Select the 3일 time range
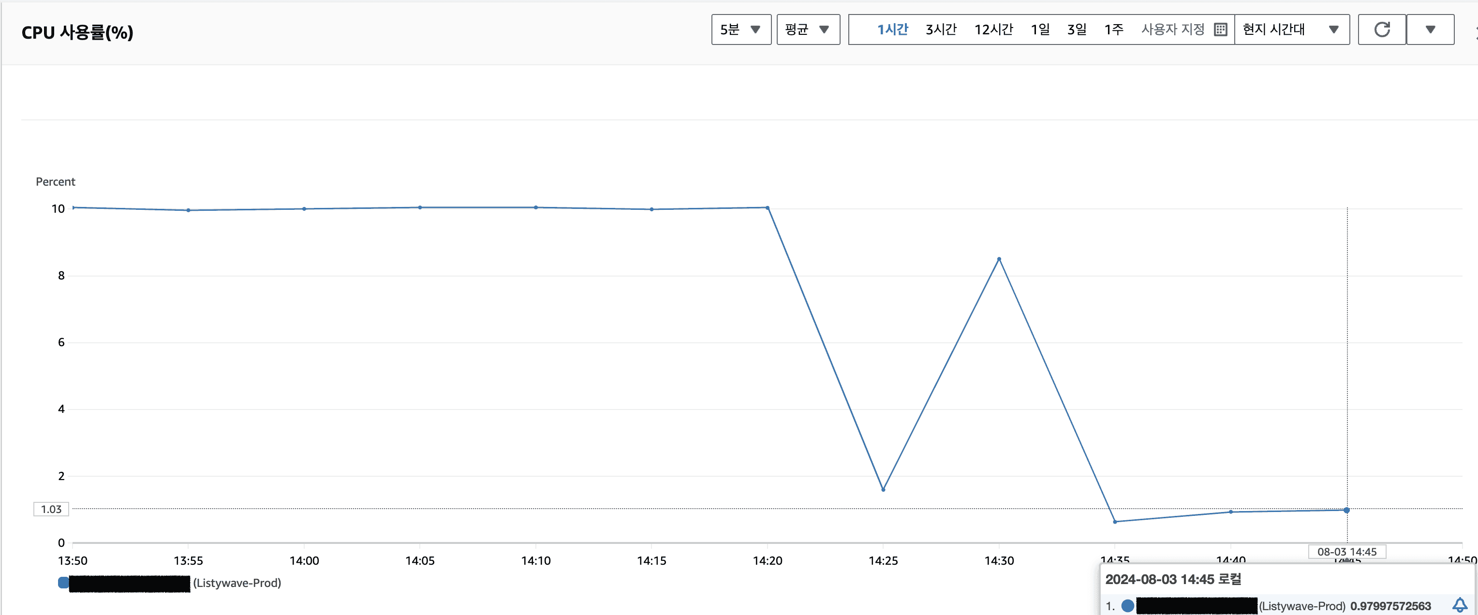The height and width of the screenshot is (615, 1478). [1077, 29]
